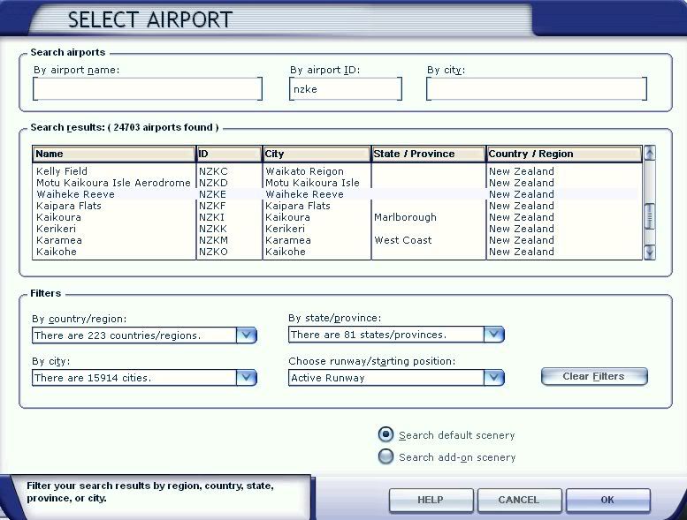Click the By airport name search field
This screenshot has width=687, height=520.
pos(148,89)
